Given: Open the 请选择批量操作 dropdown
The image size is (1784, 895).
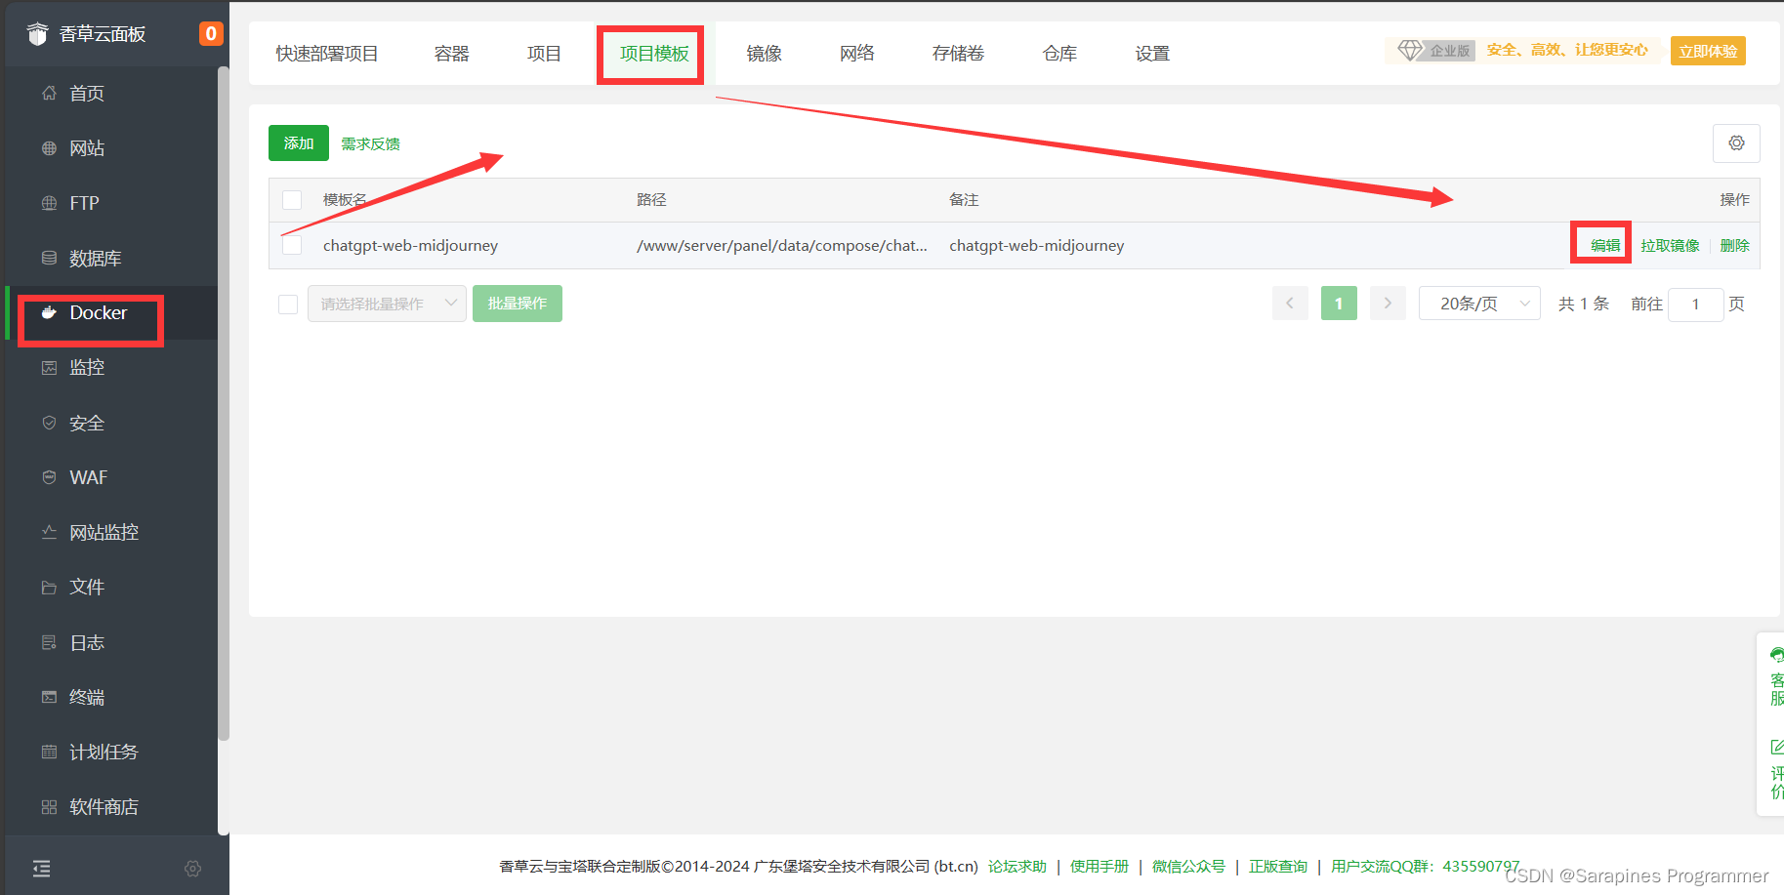Looking at the screenshot, I should (387, 304).
